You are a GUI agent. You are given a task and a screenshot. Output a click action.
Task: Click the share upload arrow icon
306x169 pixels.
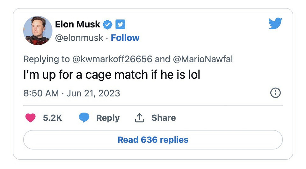click(x=139, y=118)
